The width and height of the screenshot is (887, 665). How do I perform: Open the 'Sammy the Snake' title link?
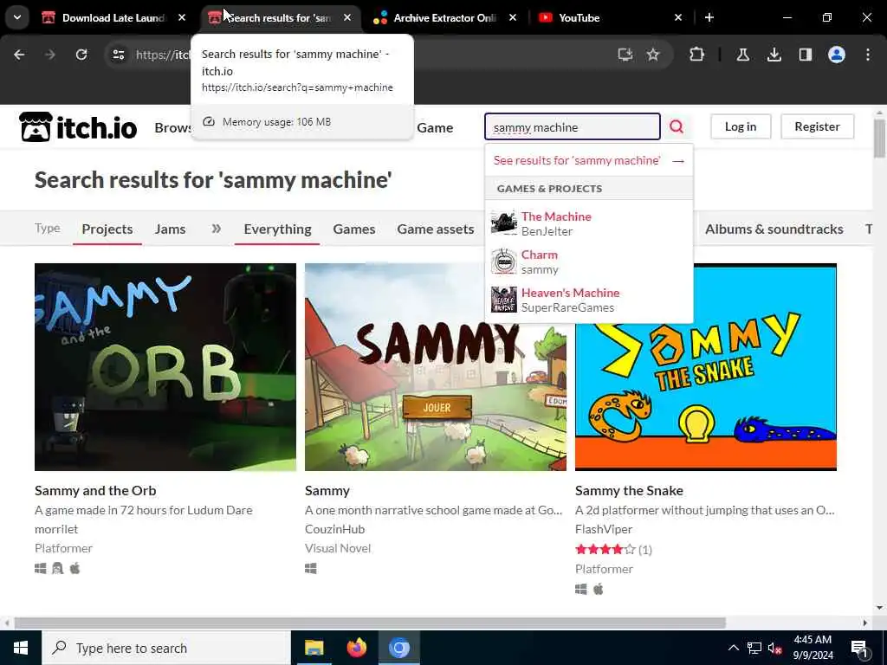pyautogui.click(x=629, y=490)
